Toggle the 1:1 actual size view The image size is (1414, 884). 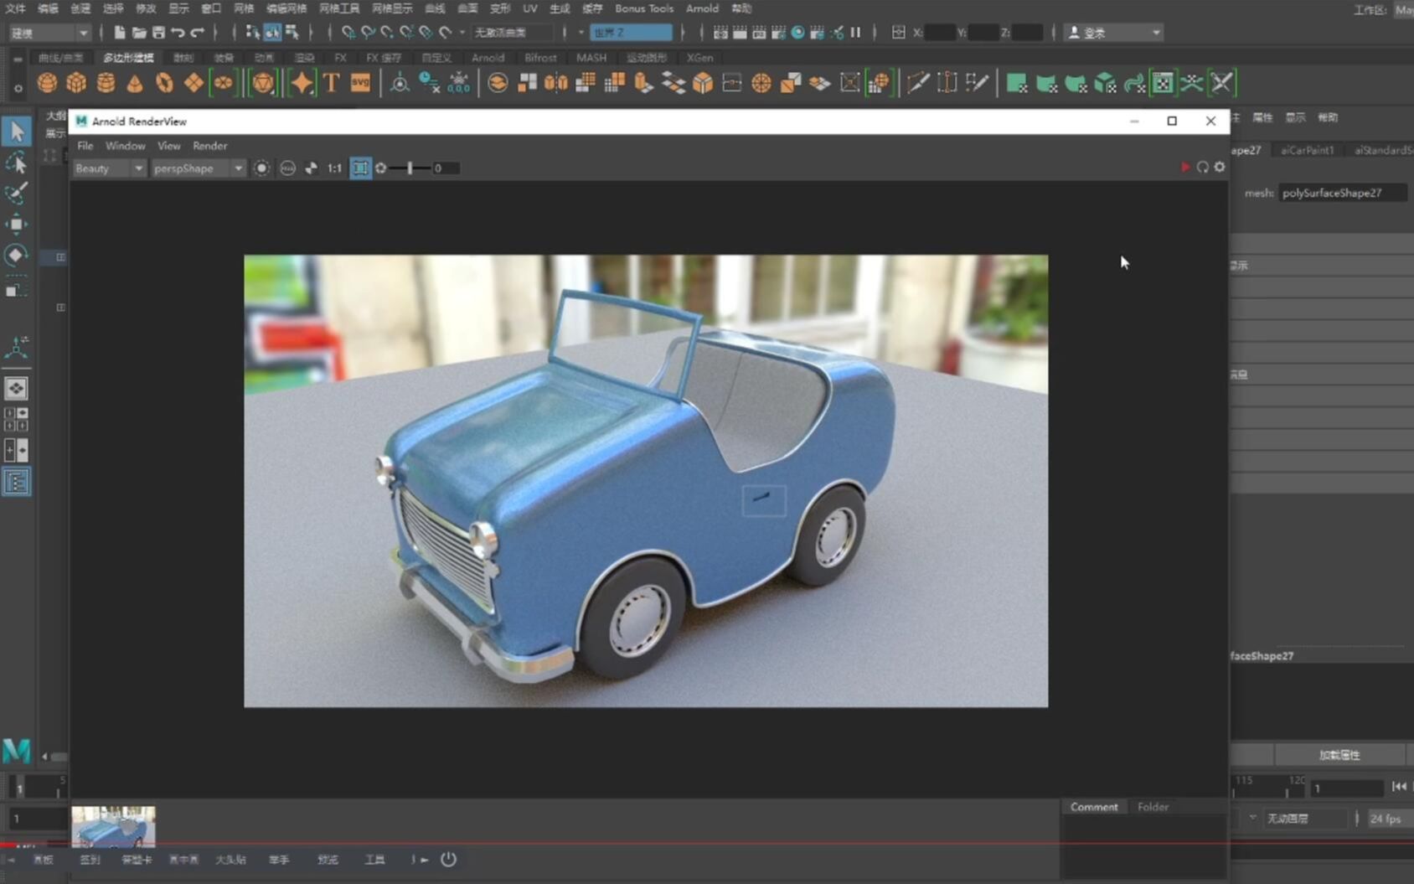tap(334, 168)
